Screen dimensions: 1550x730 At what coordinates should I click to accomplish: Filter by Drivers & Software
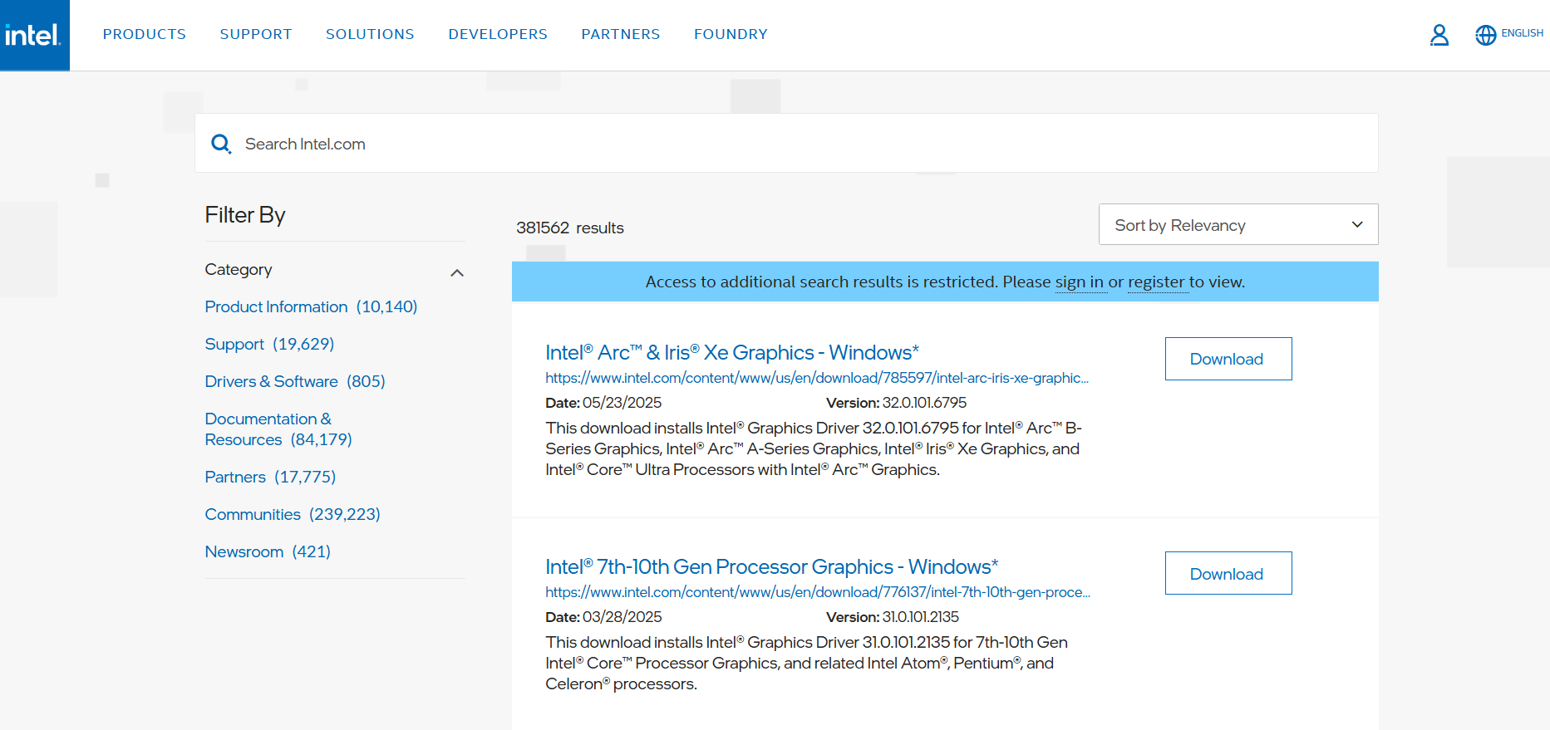pos(295,381)
